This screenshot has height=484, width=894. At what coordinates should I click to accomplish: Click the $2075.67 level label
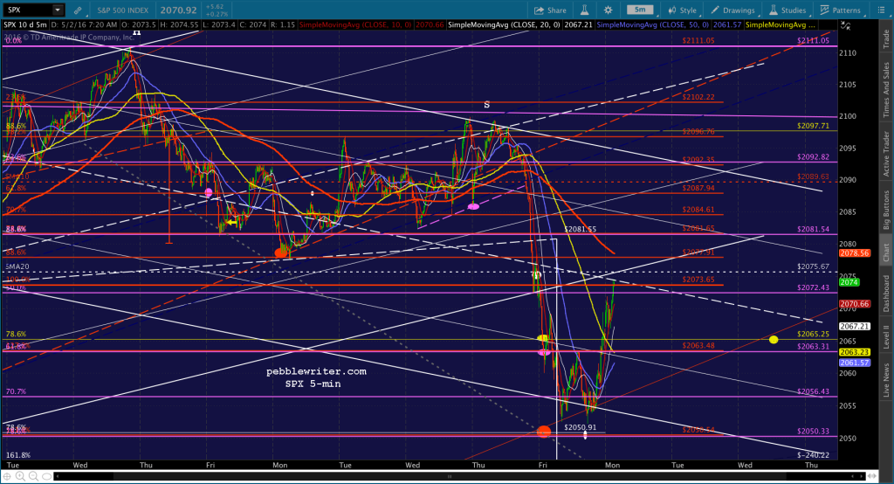[813, 266]
